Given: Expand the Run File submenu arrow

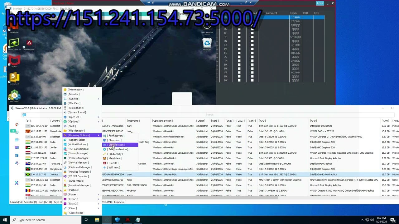Looking at the screenshot, I should point(99,99).
